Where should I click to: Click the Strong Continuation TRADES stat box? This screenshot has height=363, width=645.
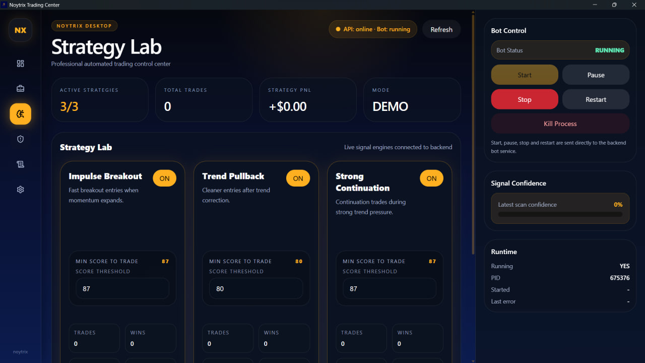pyautogui.click(x=361, y=338)
